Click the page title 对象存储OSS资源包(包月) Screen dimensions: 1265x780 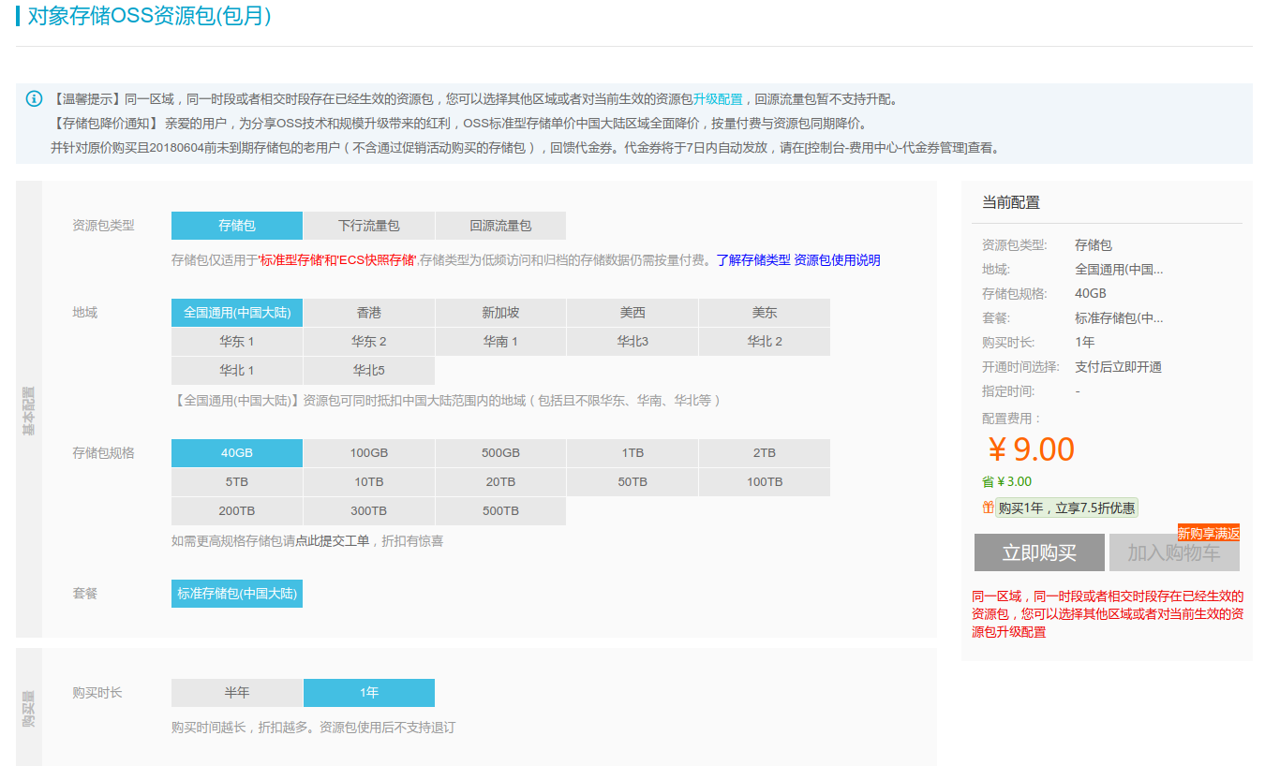click(x=150, y=17)
